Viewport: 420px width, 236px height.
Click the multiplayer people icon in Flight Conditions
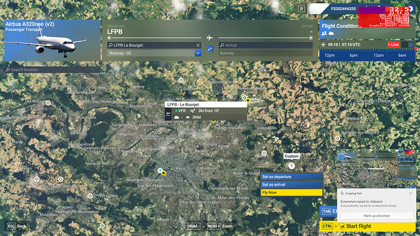click(x=324, y=33)
